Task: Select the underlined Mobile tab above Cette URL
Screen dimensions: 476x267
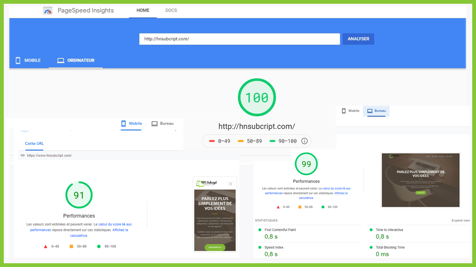Action: coord(131,123)
